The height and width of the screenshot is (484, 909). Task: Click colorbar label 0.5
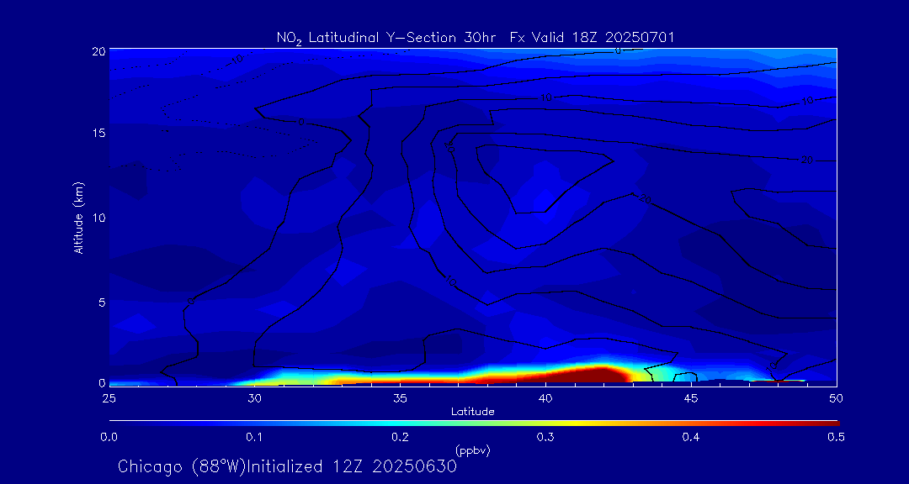click(x=837, y=438)
